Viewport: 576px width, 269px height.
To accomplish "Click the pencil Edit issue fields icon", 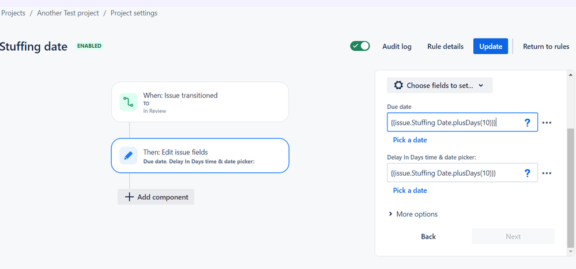I will coord(129,156).
